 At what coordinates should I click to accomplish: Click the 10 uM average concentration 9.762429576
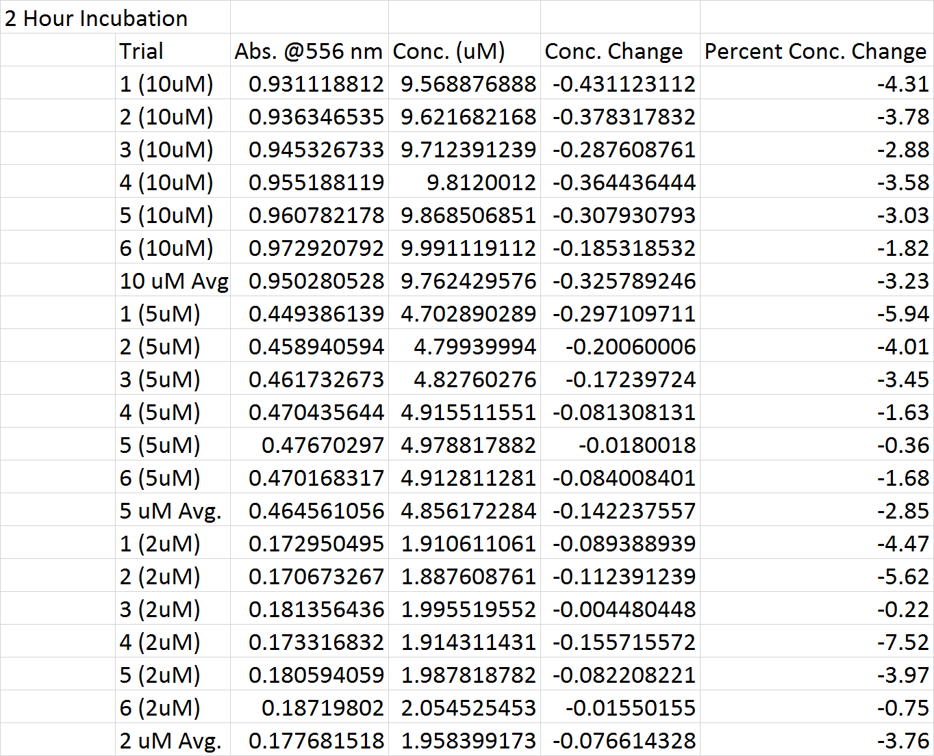pos(468,281)
